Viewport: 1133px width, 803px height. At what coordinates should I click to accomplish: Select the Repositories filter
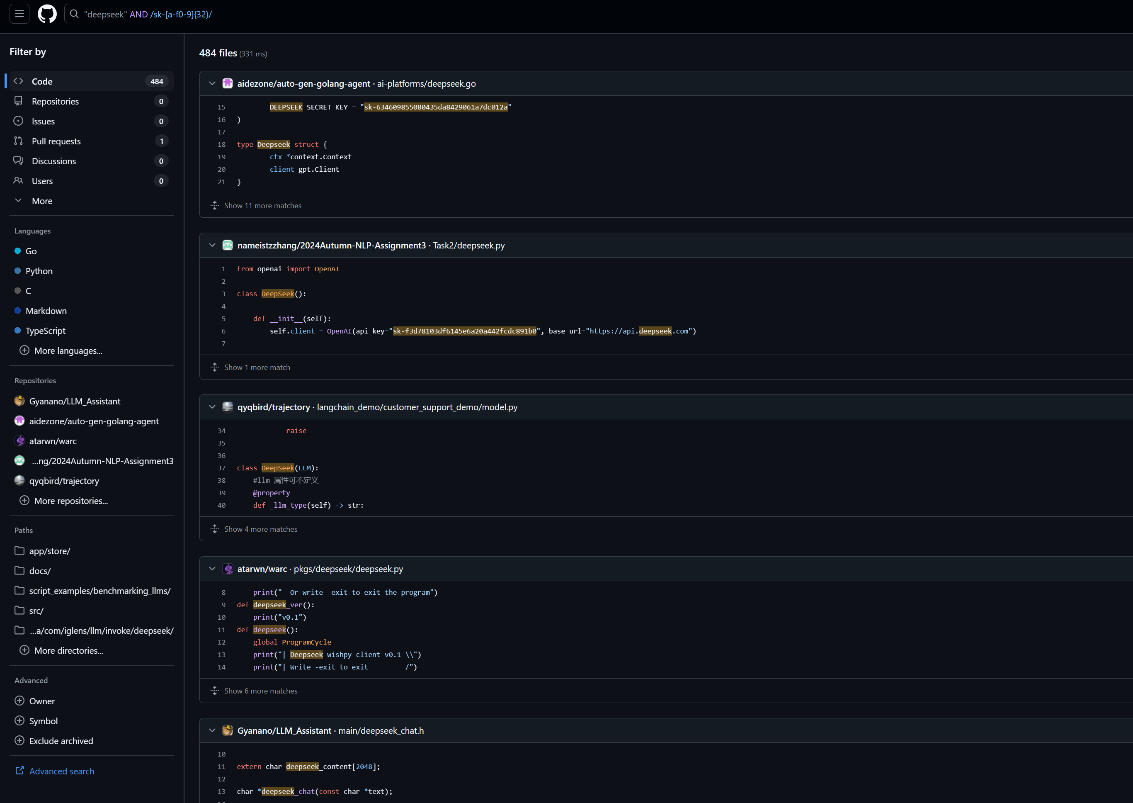(x=91, y=101)
